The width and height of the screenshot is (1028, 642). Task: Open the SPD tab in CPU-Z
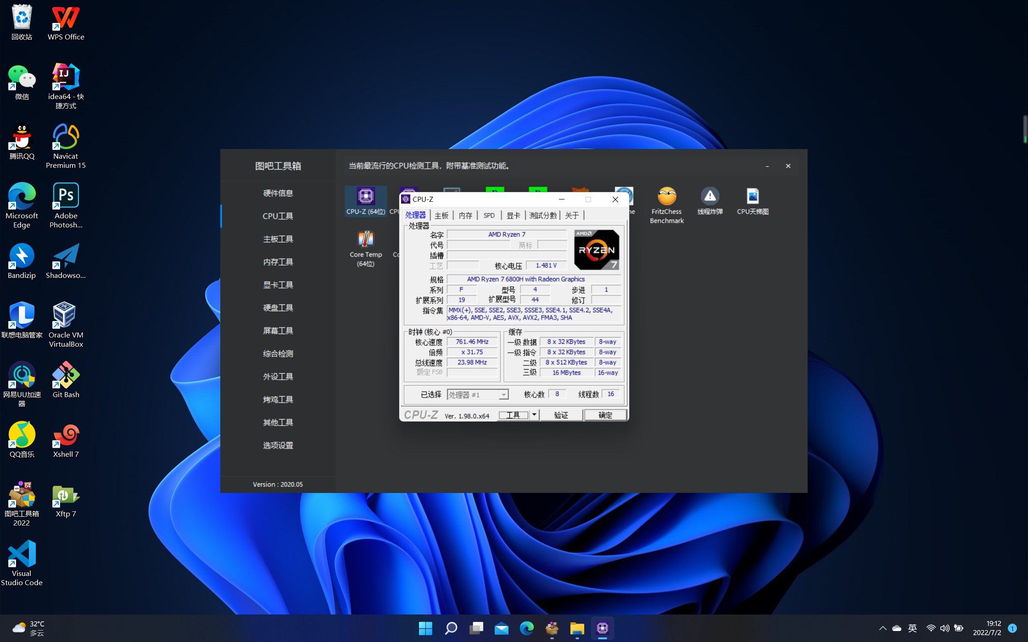coord(489,216)
